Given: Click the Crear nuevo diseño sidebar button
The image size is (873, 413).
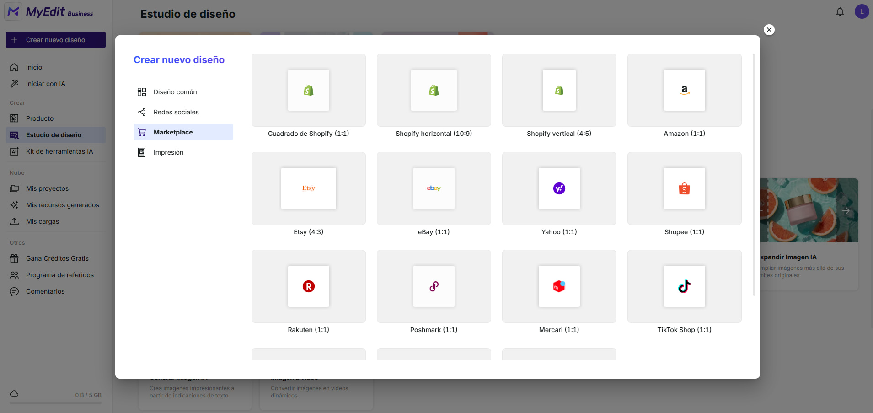Looking at the screenshot, I should point(56,40).
